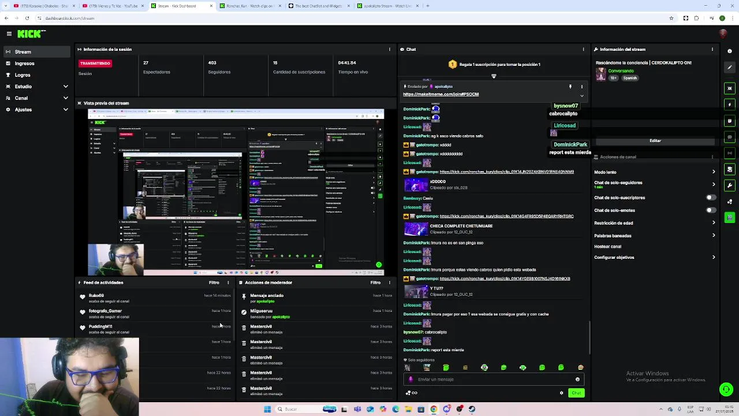
Task: Click Hostear canal option
Action: point(608,247)
